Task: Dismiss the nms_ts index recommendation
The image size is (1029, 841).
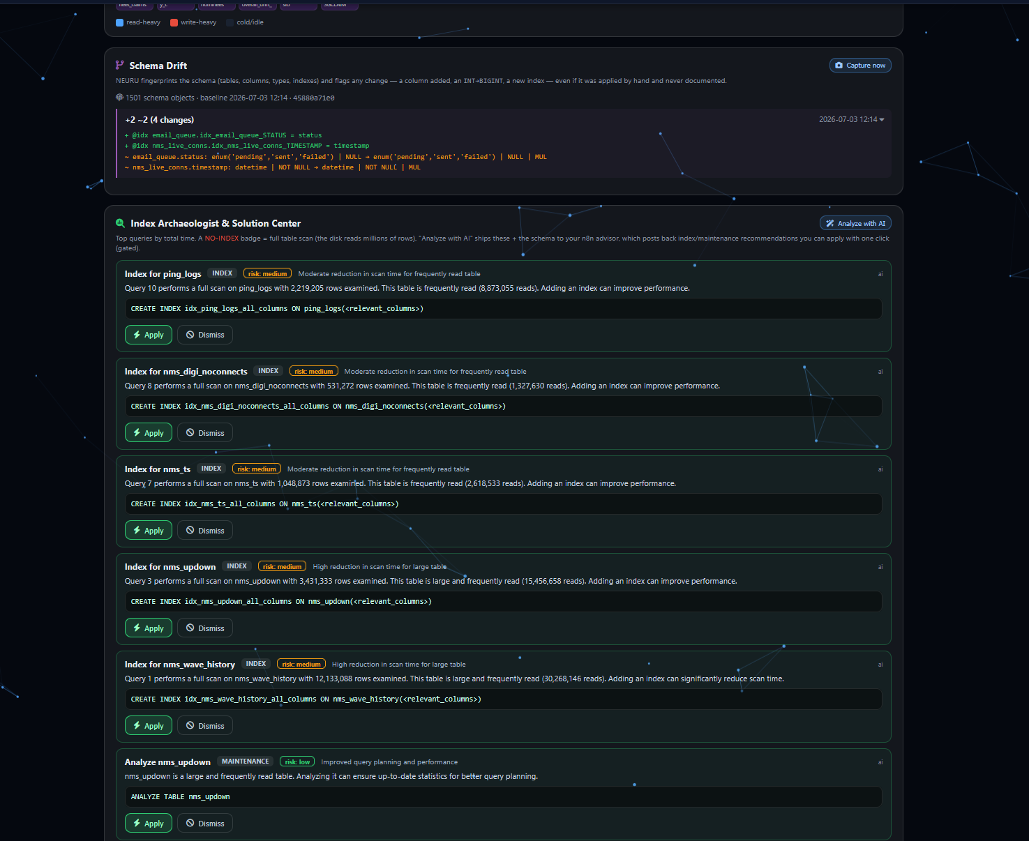Action: (205, 531)
